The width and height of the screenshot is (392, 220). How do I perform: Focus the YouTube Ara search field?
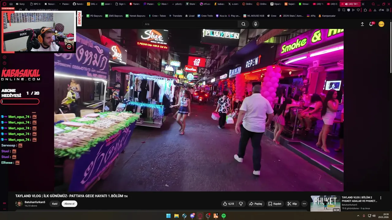(x=190, y=24)
